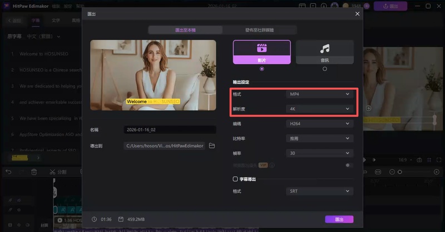Select subtitle line 'We have been specializing'
The height and width of the screenshot is (232, 445).
click(x=50, y=118)
